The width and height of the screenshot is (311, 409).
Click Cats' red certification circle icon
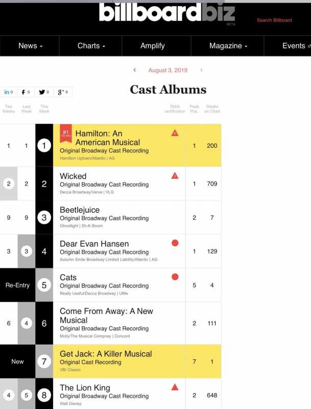(175, 277)
